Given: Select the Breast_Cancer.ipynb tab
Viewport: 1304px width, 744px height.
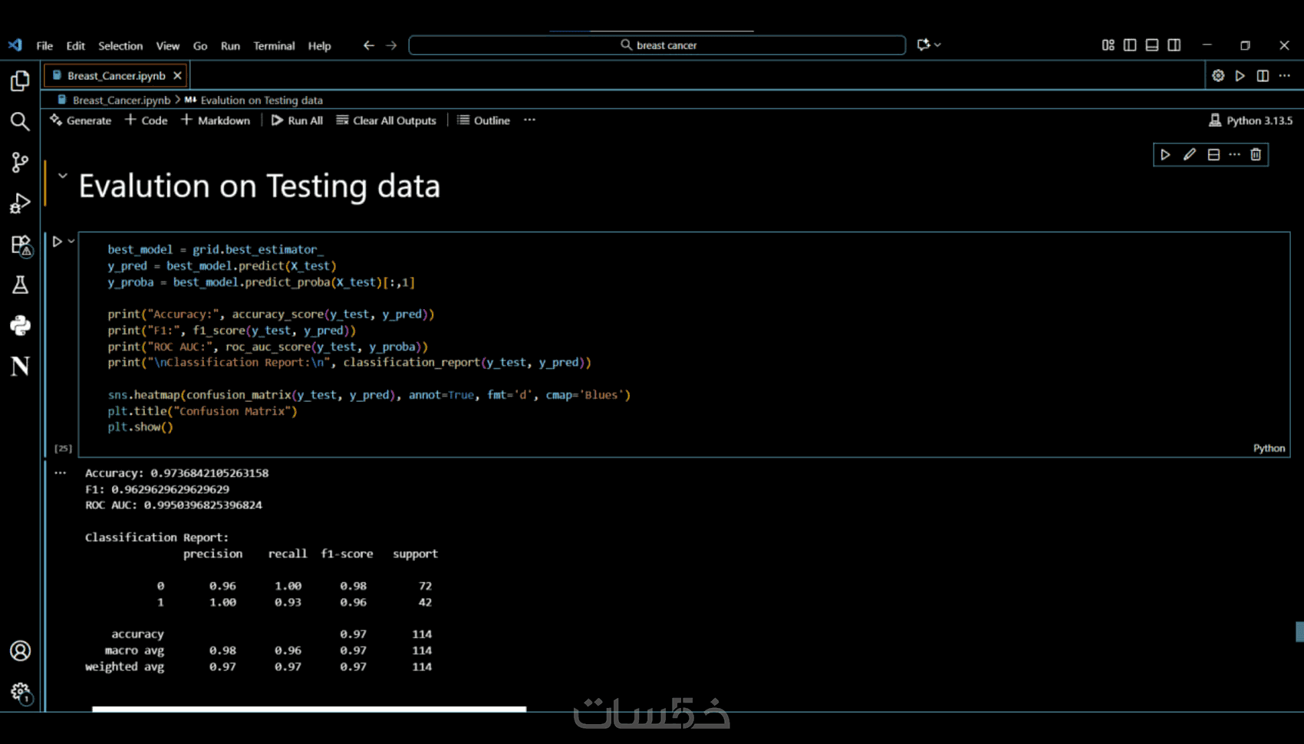Looking at the screenshot, I should [116, 75].
